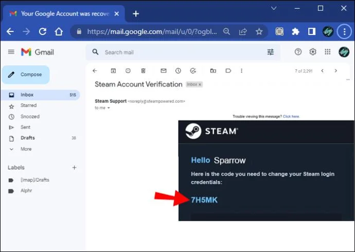The width and height of the screenshot is (355, 252).
Task: Click the Gmail logo
Action: point(38,52)
